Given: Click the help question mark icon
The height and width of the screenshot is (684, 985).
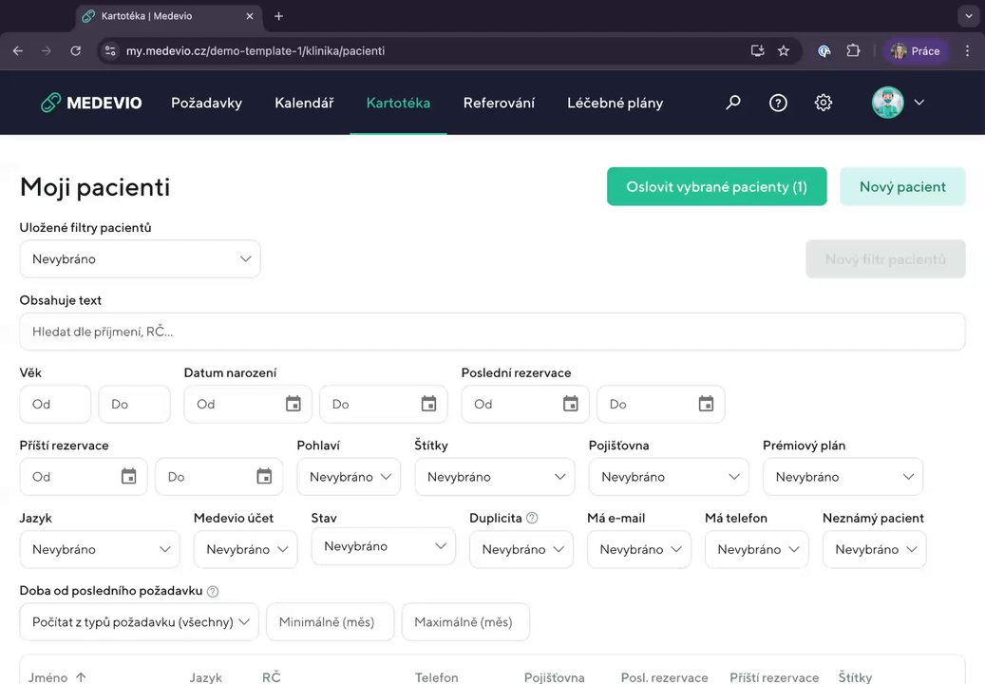Looking at the screenshot, I should [778, 103].
